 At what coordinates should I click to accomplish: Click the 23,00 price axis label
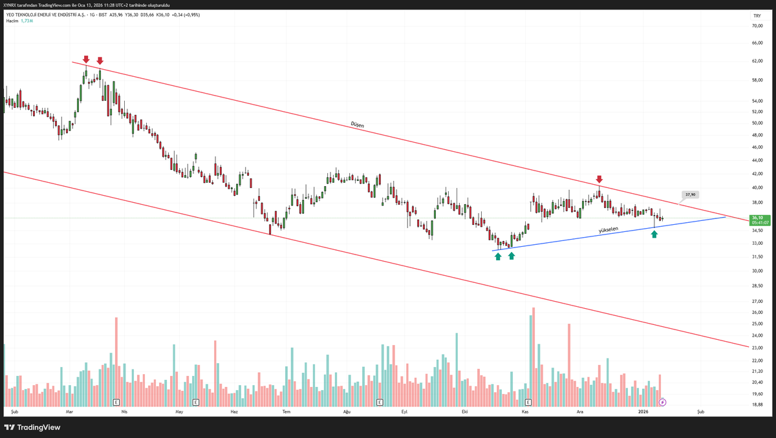pos(758,348)
